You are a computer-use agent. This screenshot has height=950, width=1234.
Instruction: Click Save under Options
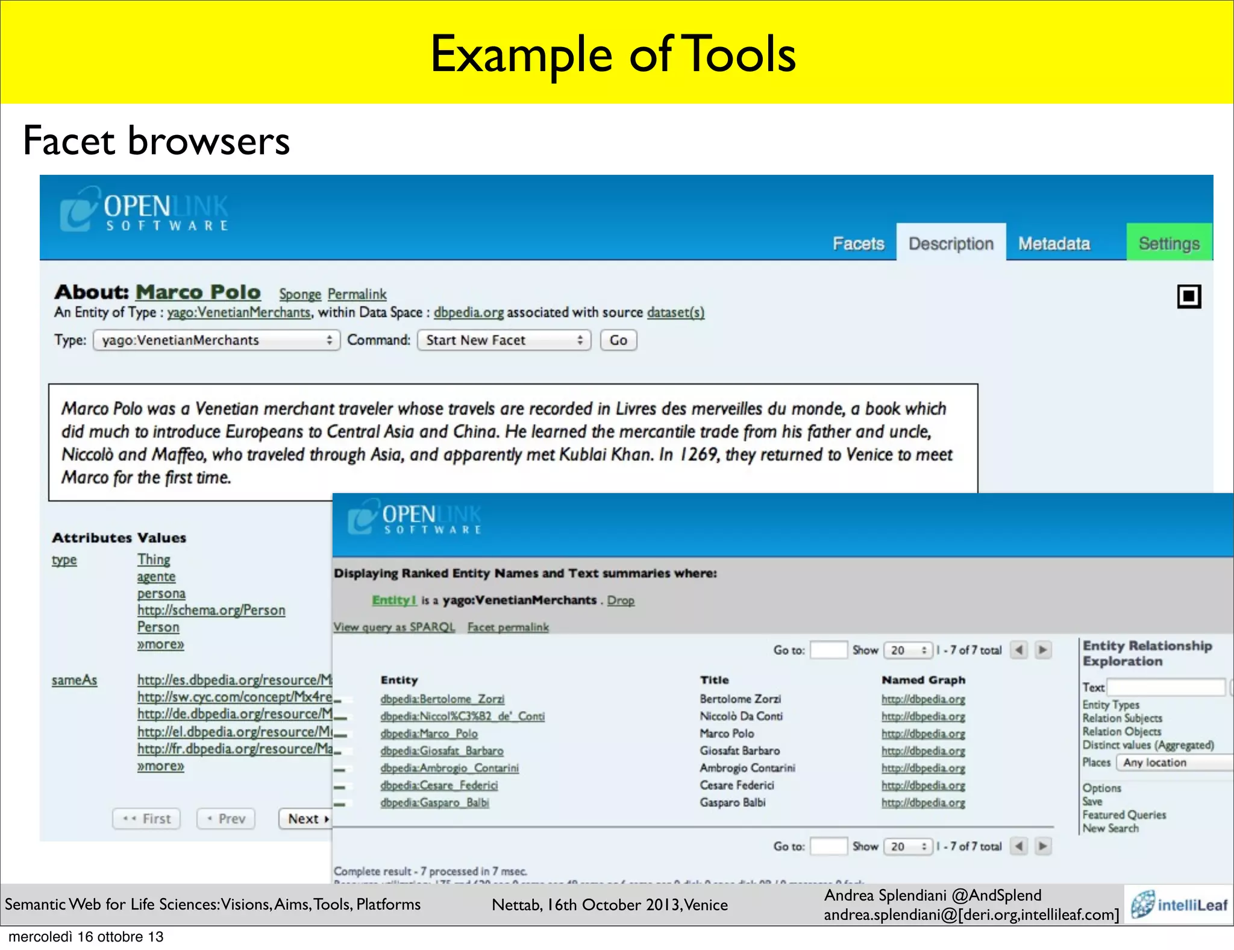[x=1092, y=802]
